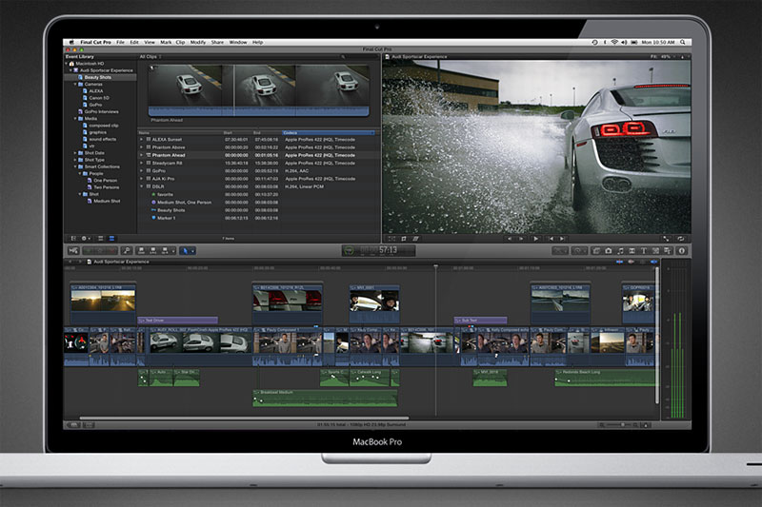Open the keyword editor key icon
Image resolution: width=762 pixels, height=507 pixels.
pyautogui.click(x=127, y=251)
